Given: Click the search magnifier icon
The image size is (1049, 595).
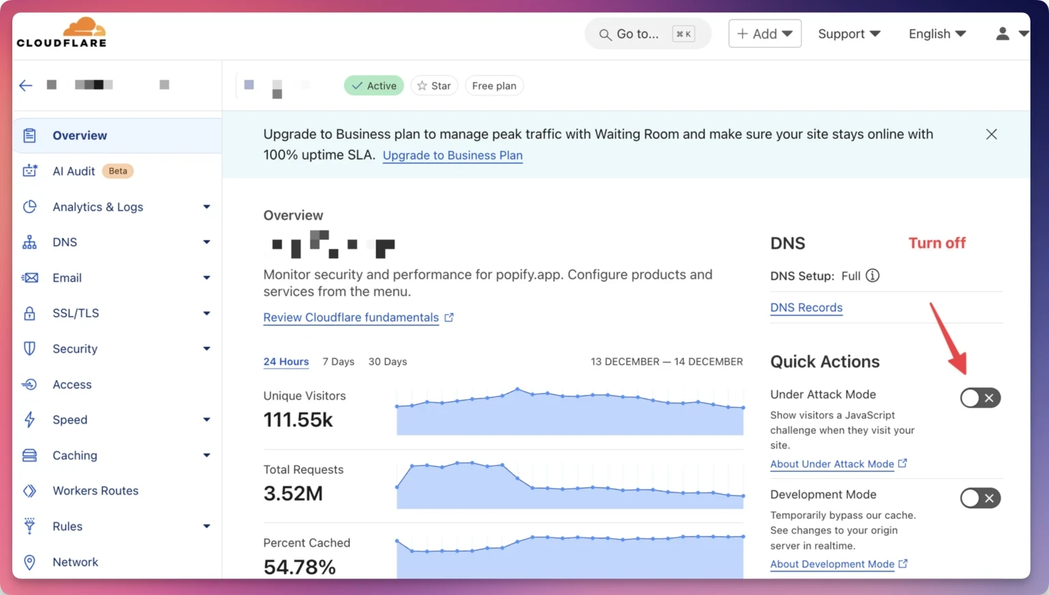Looking at the screenshot, I should point(604,34).
